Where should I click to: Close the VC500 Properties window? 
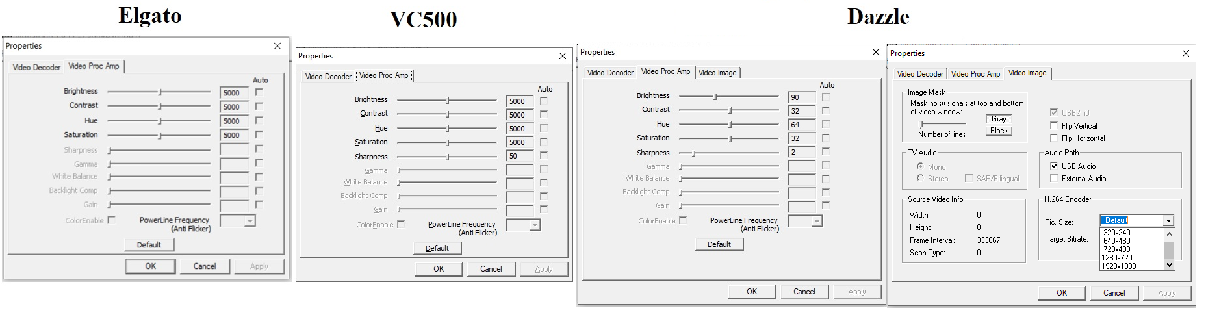pos(563,56)
